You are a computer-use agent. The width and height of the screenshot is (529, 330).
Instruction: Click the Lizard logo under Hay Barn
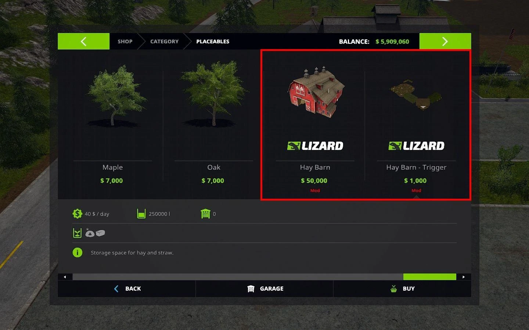(315, 146)
